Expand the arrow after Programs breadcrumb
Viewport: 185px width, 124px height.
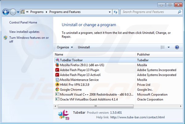click(47, 12)
